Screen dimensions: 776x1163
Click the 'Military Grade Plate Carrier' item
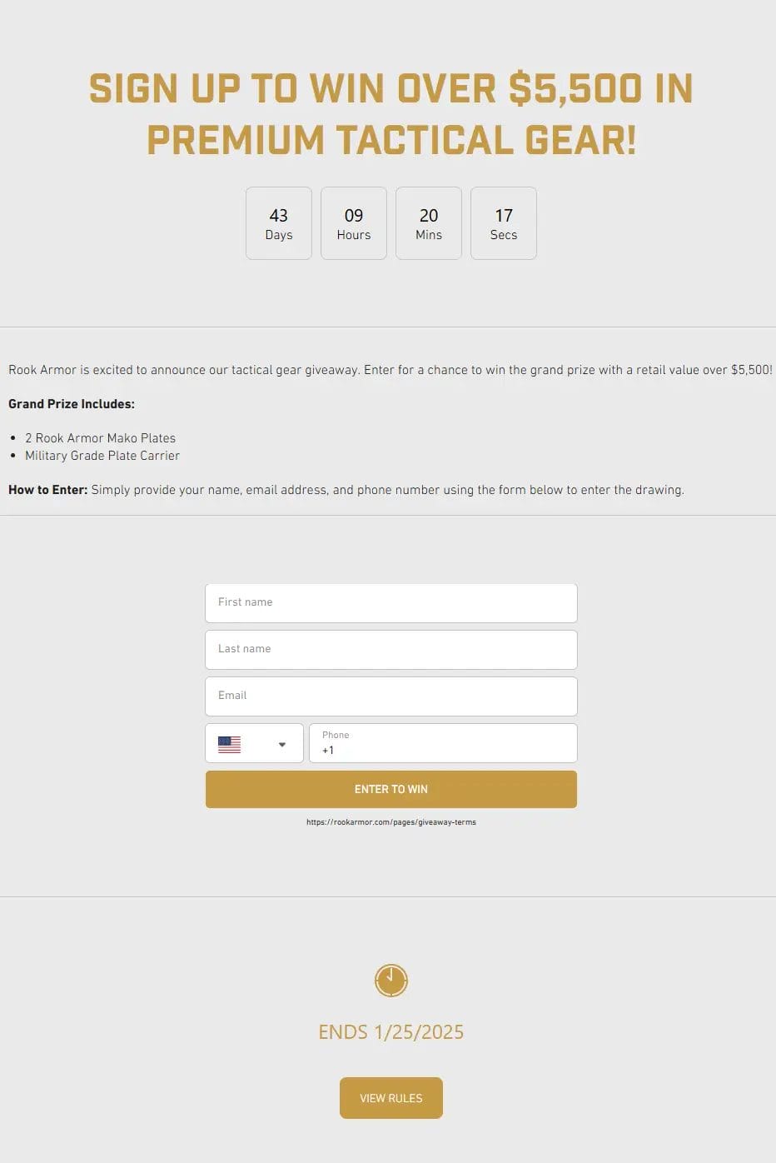tap(102, 456)
